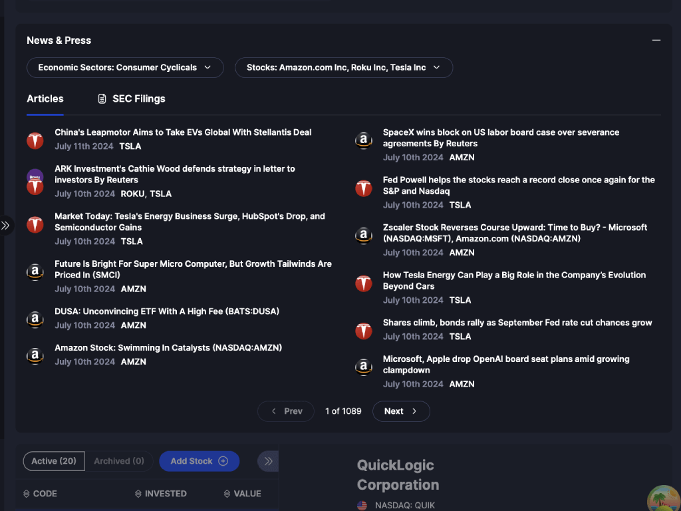The image size is (681, 511).
Task: Sort table by VALUE column
Action: pos(242,494)
